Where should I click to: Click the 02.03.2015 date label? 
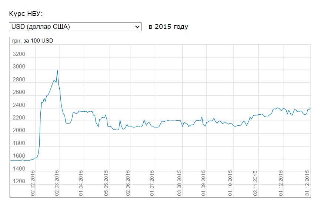(x=57, y=183)
